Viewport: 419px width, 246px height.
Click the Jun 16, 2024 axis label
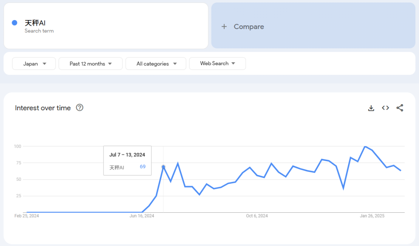tap(142, 216)
